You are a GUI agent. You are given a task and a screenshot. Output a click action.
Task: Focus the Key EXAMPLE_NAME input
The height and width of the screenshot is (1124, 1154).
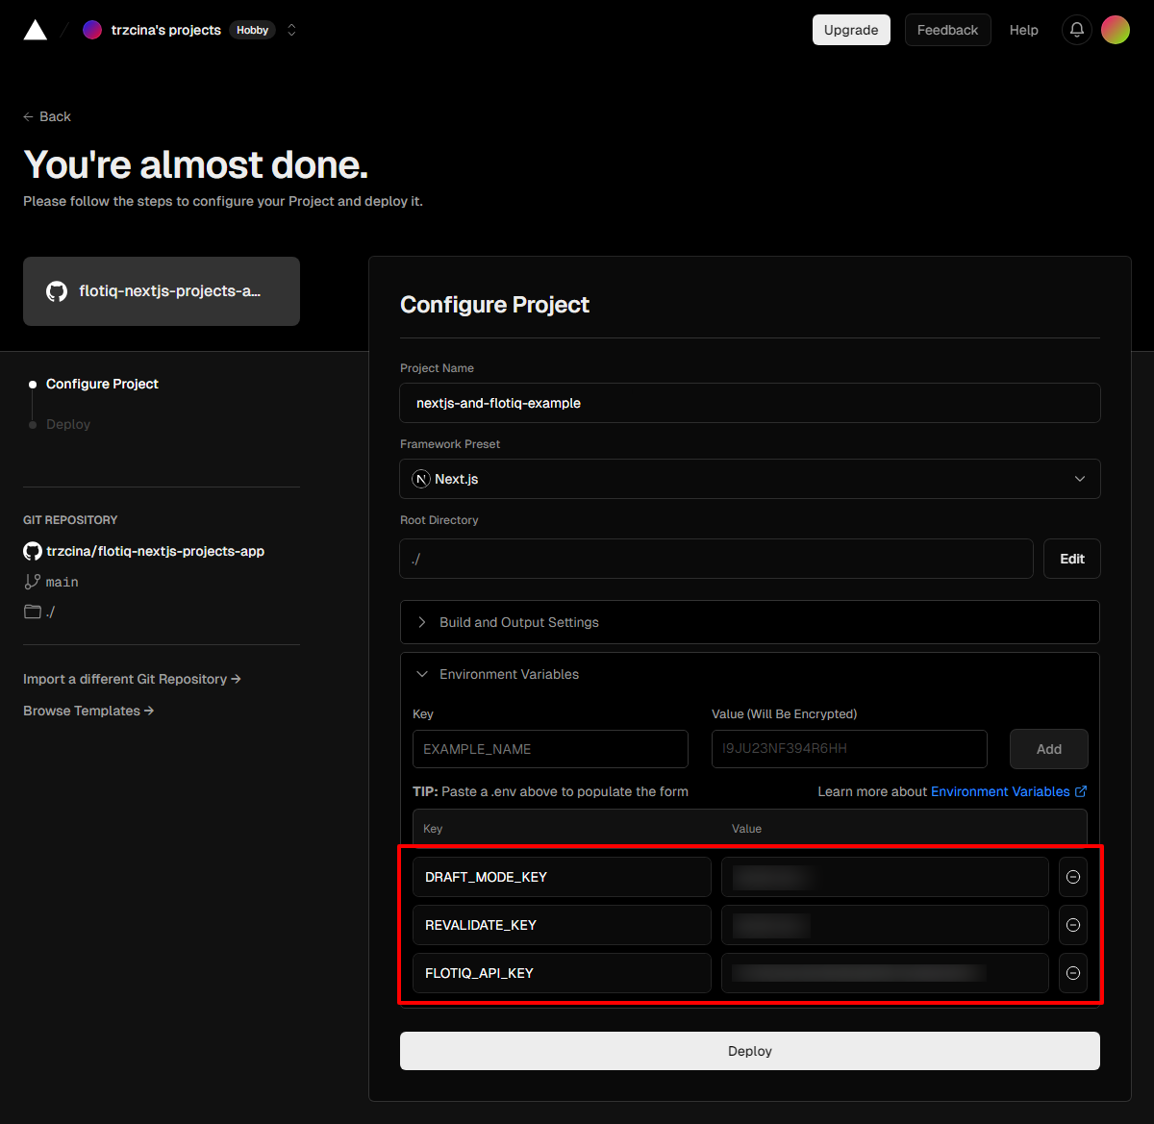(x=550, y=749)
